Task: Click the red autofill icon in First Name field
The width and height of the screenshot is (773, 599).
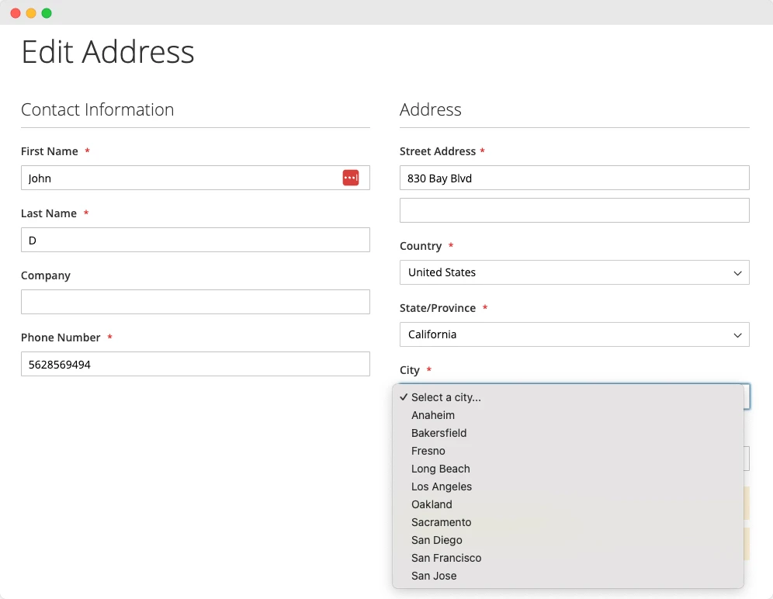Action: point(351,178)
